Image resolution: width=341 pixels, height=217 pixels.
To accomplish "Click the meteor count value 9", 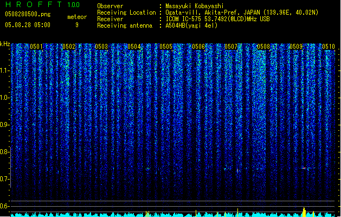I will point(77,25).
